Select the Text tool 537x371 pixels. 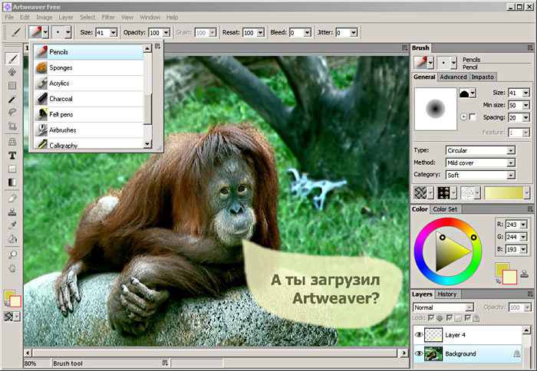(x=12, y=156)
